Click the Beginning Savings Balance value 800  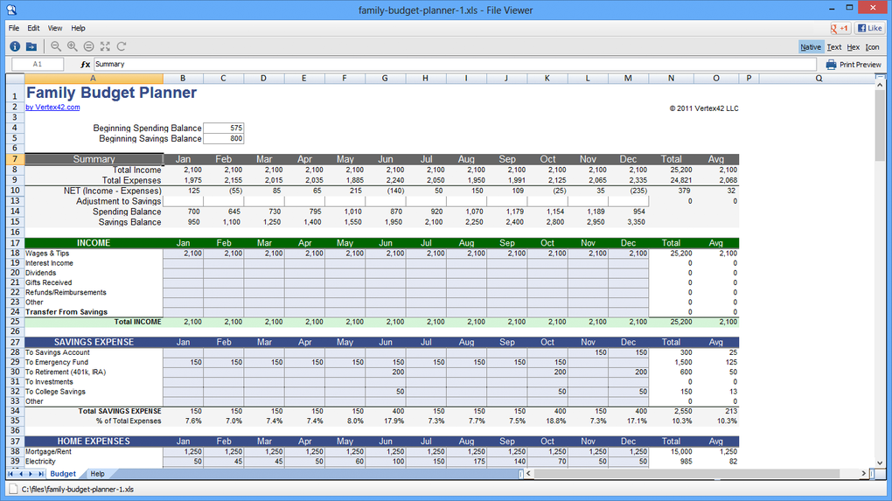click(224, 138)
